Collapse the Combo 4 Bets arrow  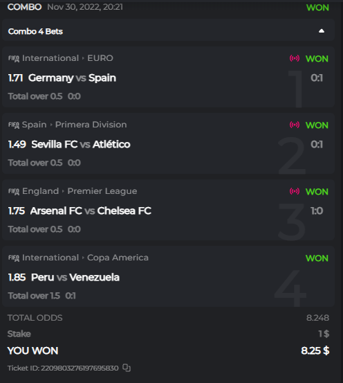(322, 31)
